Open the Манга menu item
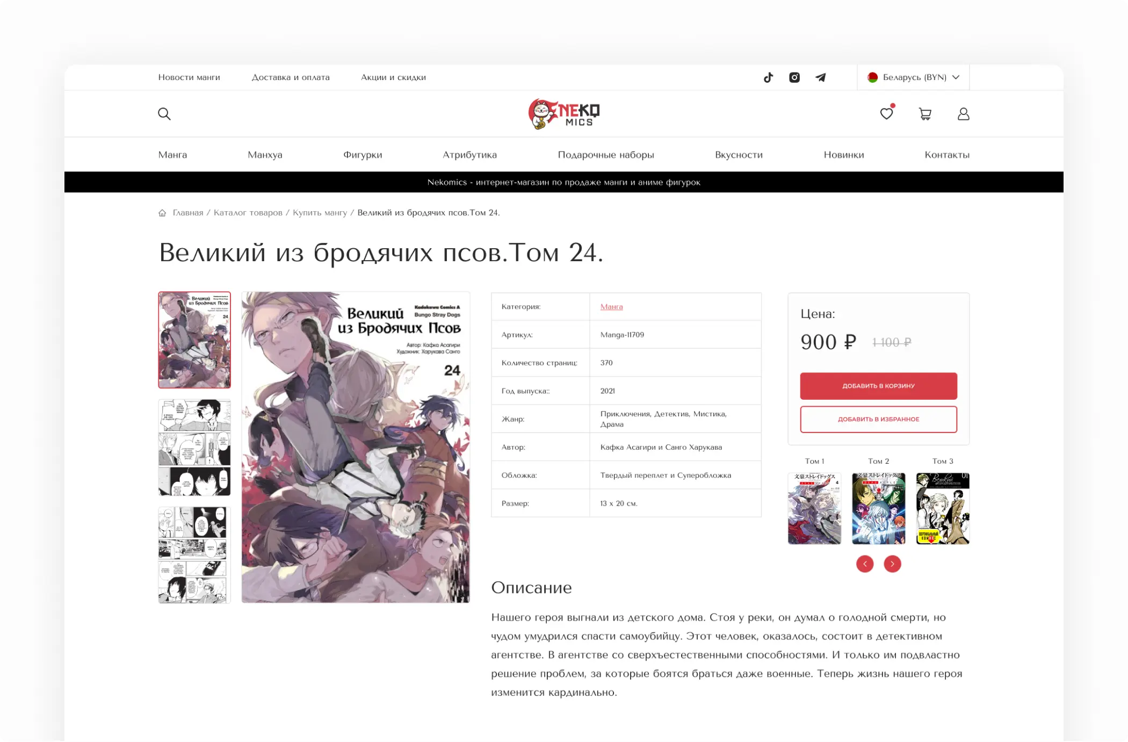This screenshot has height=742, width=1128. [172, 155]
